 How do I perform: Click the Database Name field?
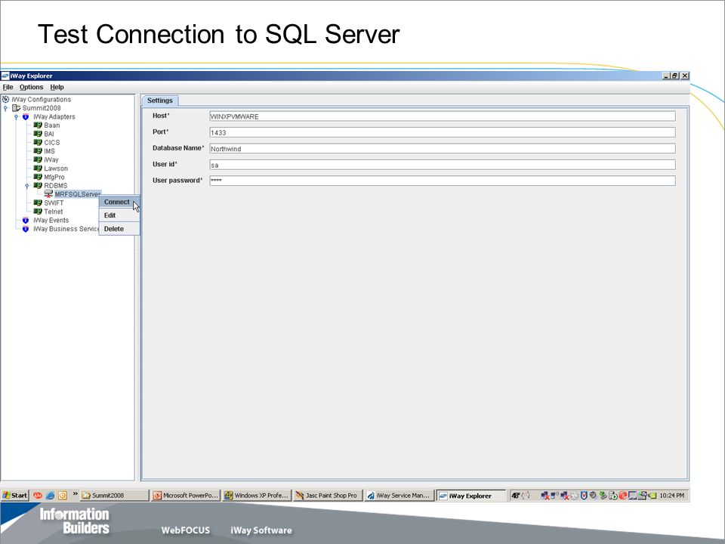(x=443, y=149)
